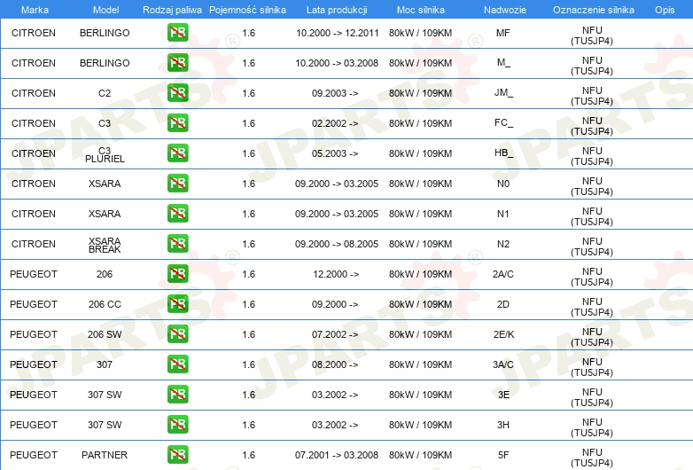The width and height of the screenshot is (693, 470).
Task: Click the 2E/K body code cell
Action: pos(504,334)
